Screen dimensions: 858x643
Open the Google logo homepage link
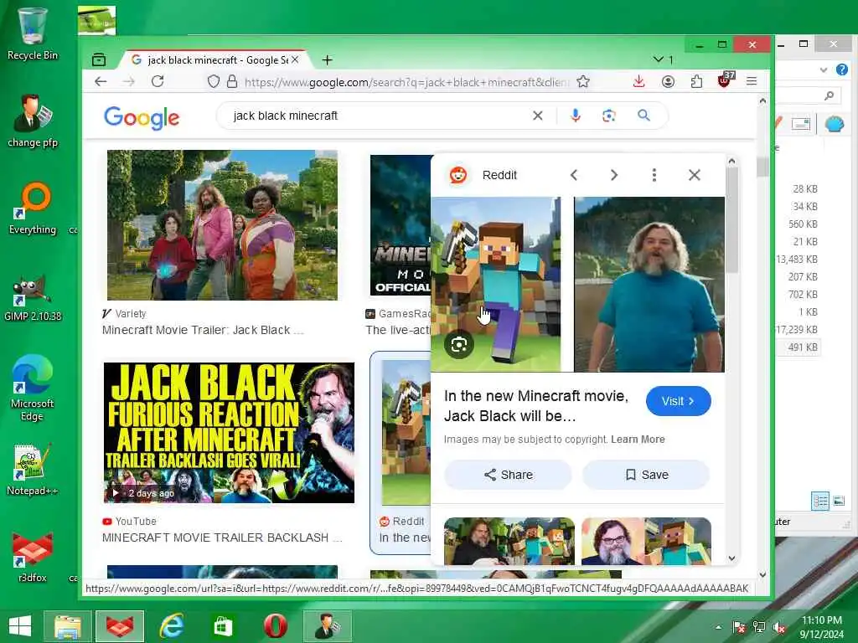coord(142,117)
